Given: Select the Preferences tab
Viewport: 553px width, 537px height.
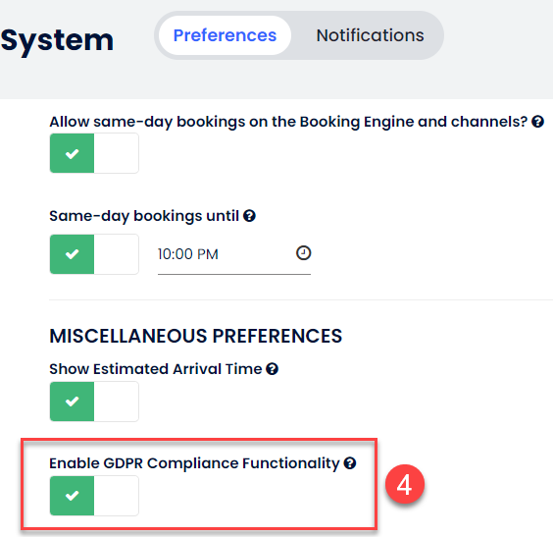Looking at the screenshot, I should pyautogui.click(x=225, y=35).
